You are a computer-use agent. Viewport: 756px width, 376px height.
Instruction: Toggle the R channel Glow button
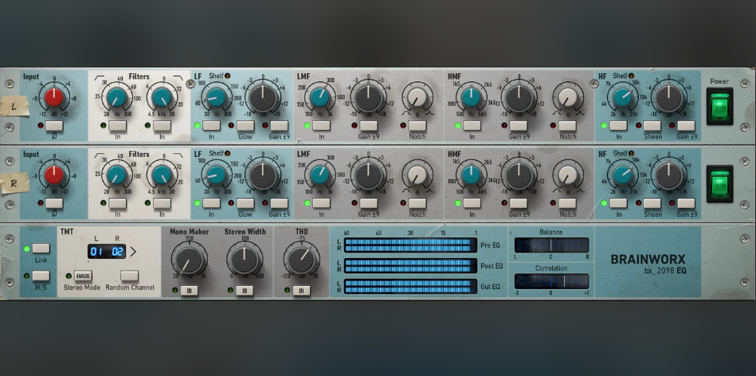coord(245,203)
